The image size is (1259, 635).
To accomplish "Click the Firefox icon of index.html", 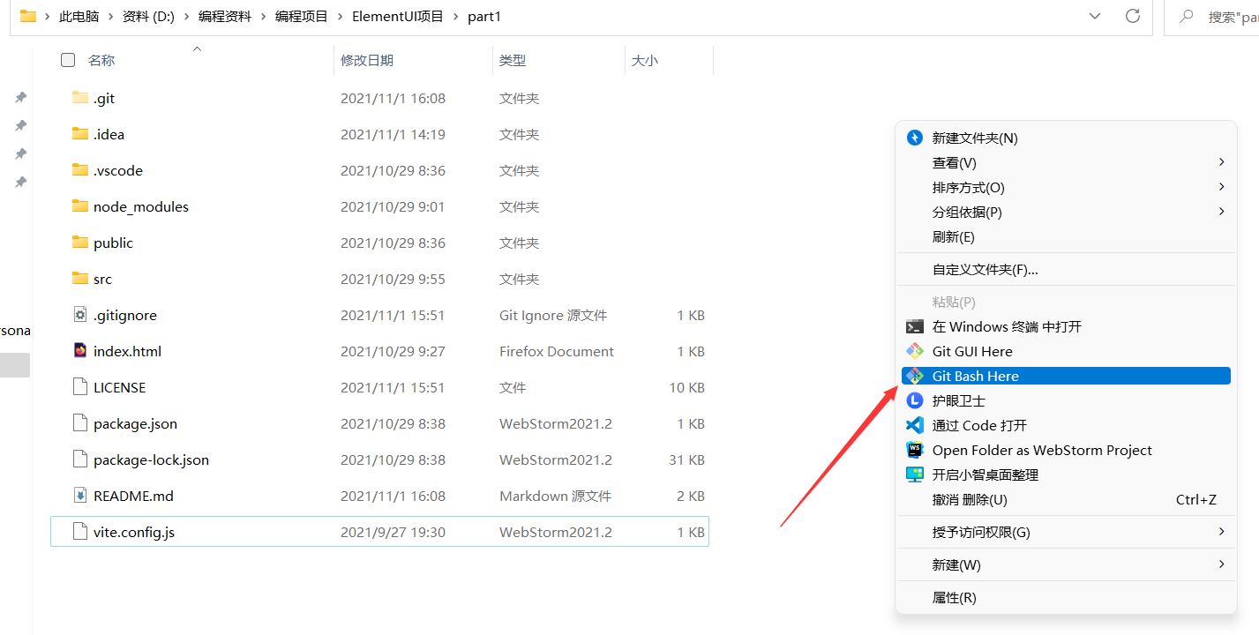I will 80,351.
